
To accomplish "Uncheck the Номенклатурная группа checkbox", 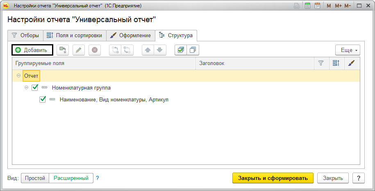I will [x=35, y=88].
